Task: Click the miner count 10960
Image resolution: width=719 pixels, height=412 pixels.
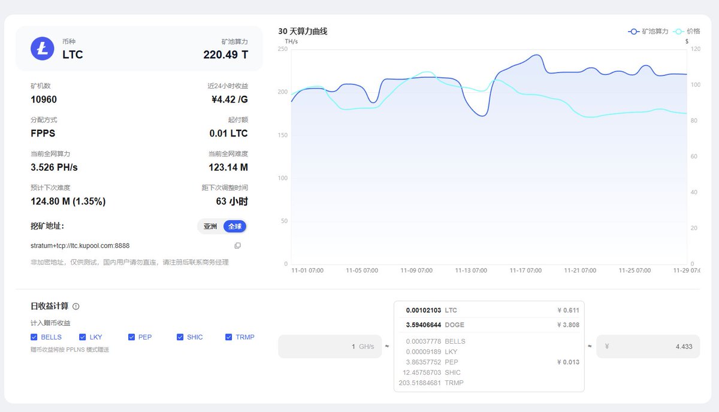Action: (44, 99)
